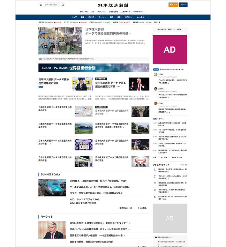The width and height of the screenshot is (226, 247).
Task: Expand the マーケット navigation dropdown
Action: [103, 17]
